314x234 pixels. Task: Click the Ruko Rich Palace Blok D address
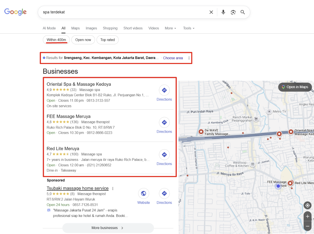point(81,127)
